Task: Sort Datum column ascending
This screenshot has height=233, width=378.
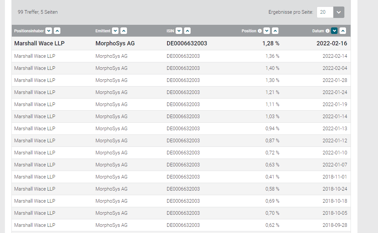Action: click(342, 31)
